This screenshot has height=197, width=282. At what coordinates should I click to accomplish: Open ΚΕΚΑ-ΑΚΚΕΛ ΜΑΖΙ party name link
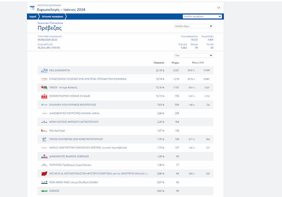pyautogui.click(x=74, y=182)
